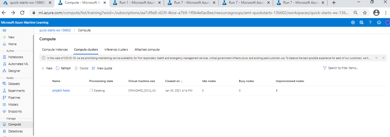Switch to the Compute instances tab
Image resolution: width=390 pixels, height=137 pixels.
55,50
